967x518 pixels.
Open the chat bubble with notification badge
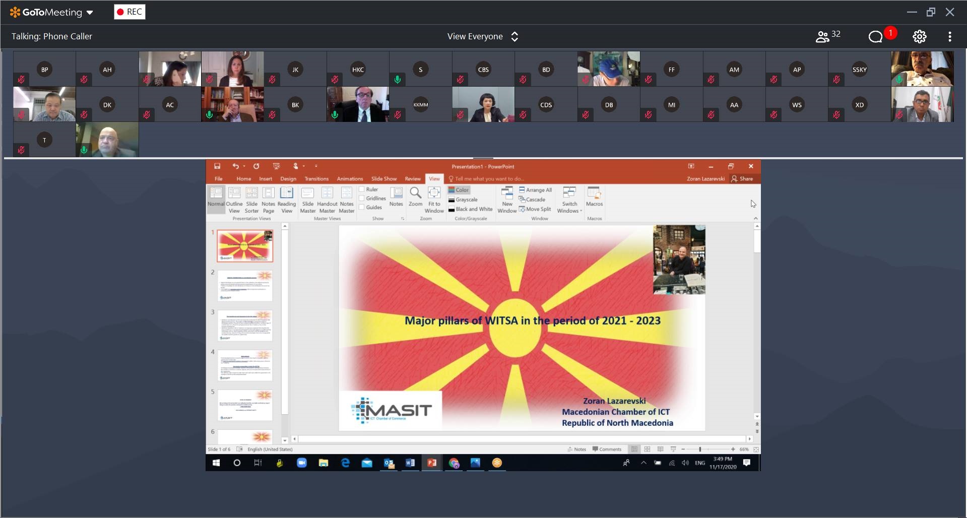pyautogui.click(x=876, y=36)
